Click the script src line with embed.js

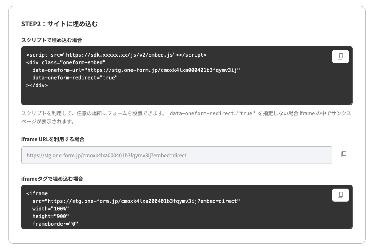point(116,55)
